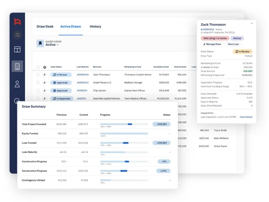Open loan number link for Nashville Capital Partners

point(81,99)
